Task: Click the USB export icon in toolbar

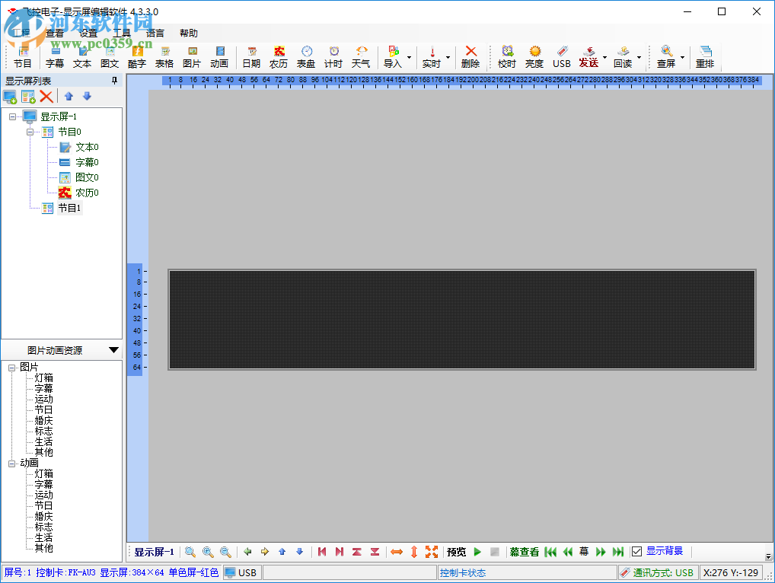Action: [x=562, y=57]
